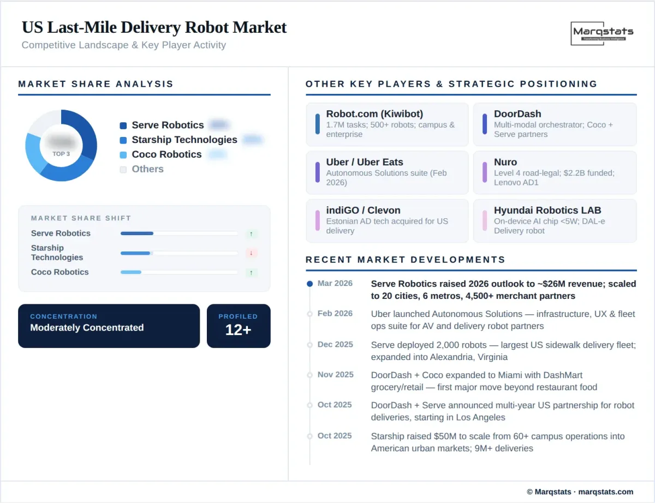Expand the Robot.com (Kiwibot) player card
Viewport: 655px width, 503px height.
coord(387,124)
